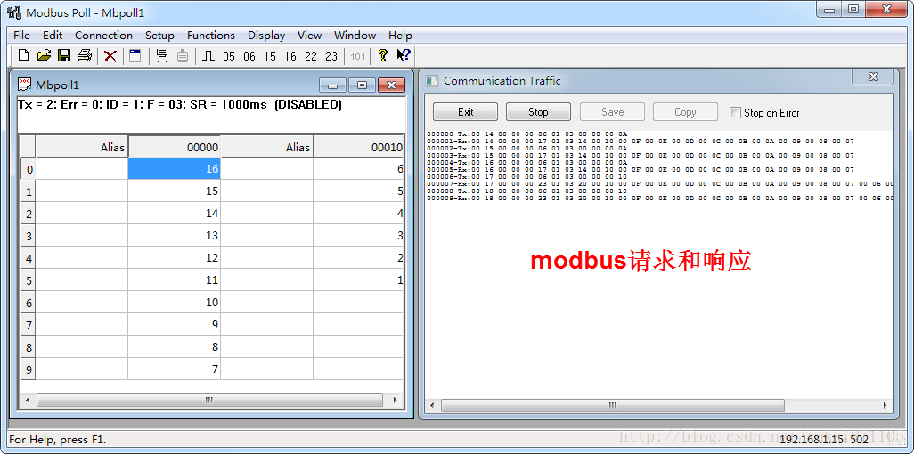Click the red X delete icon in toolbar

[110, 56]
